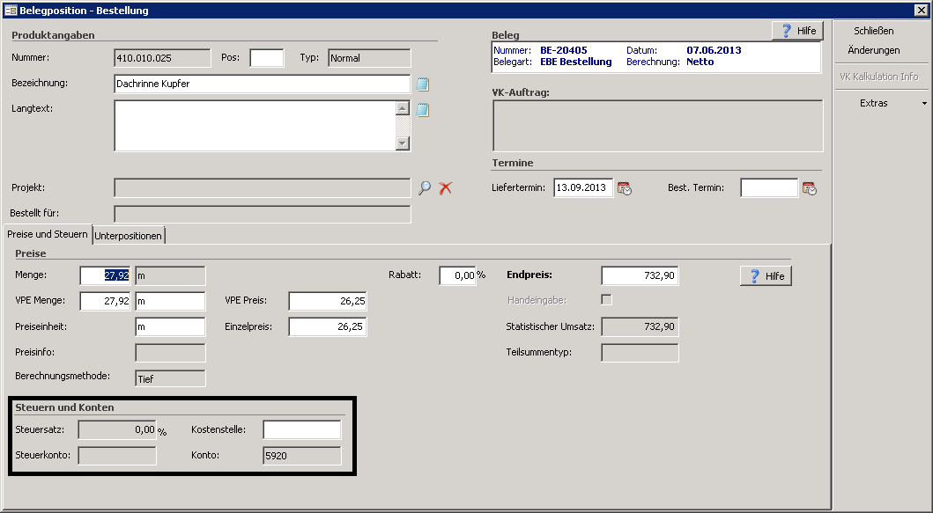Switch to the Unterpositionen tab
Viewport: 933px width, 513px height.
pyautogui.click(x=128, y=236)
